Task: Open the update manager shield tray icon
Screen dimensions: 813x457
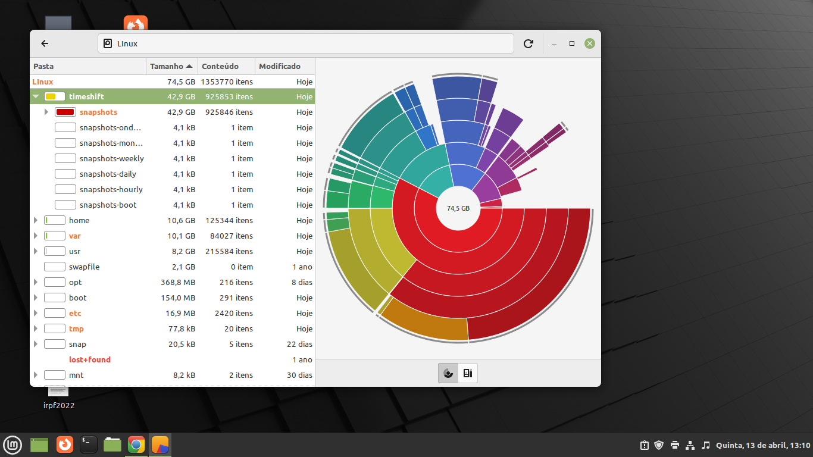Action: (x=659, y=445)
